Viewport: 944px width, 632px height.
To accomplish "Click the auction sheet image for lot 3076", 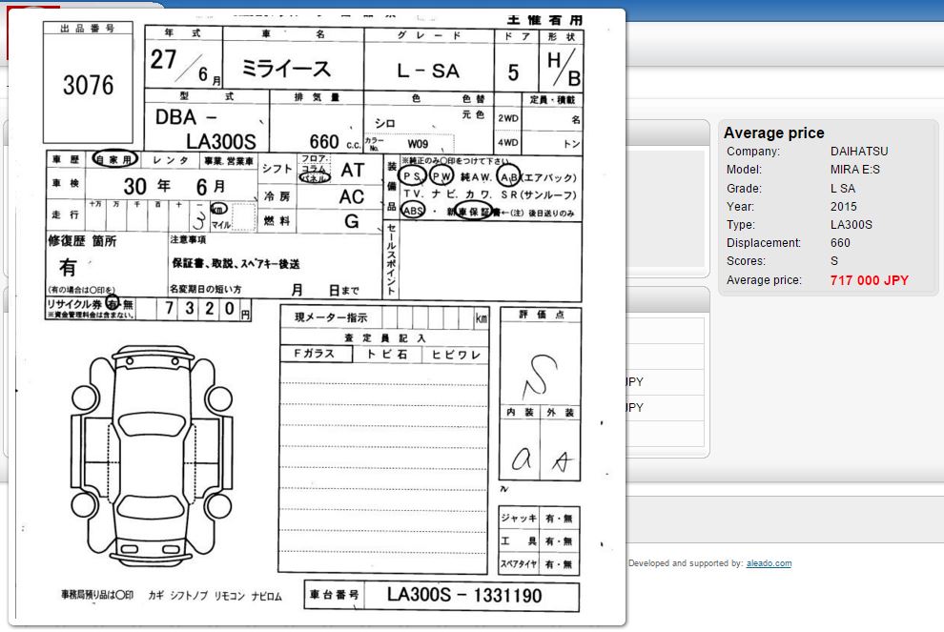I will tap(317, 317).
